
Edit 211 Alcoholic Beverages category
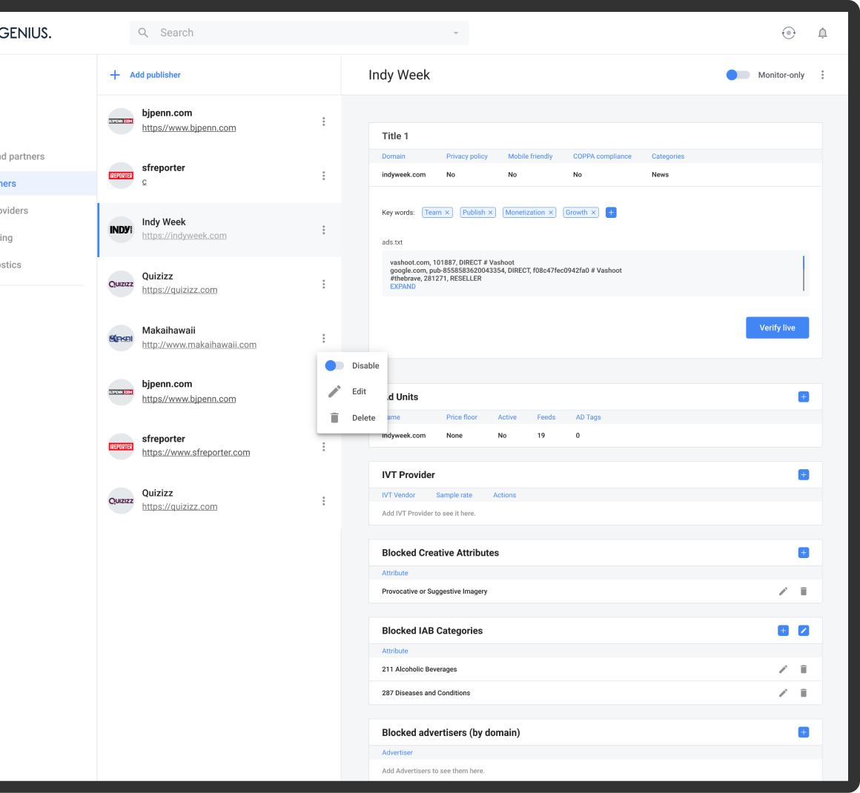[x=783, y=670]
